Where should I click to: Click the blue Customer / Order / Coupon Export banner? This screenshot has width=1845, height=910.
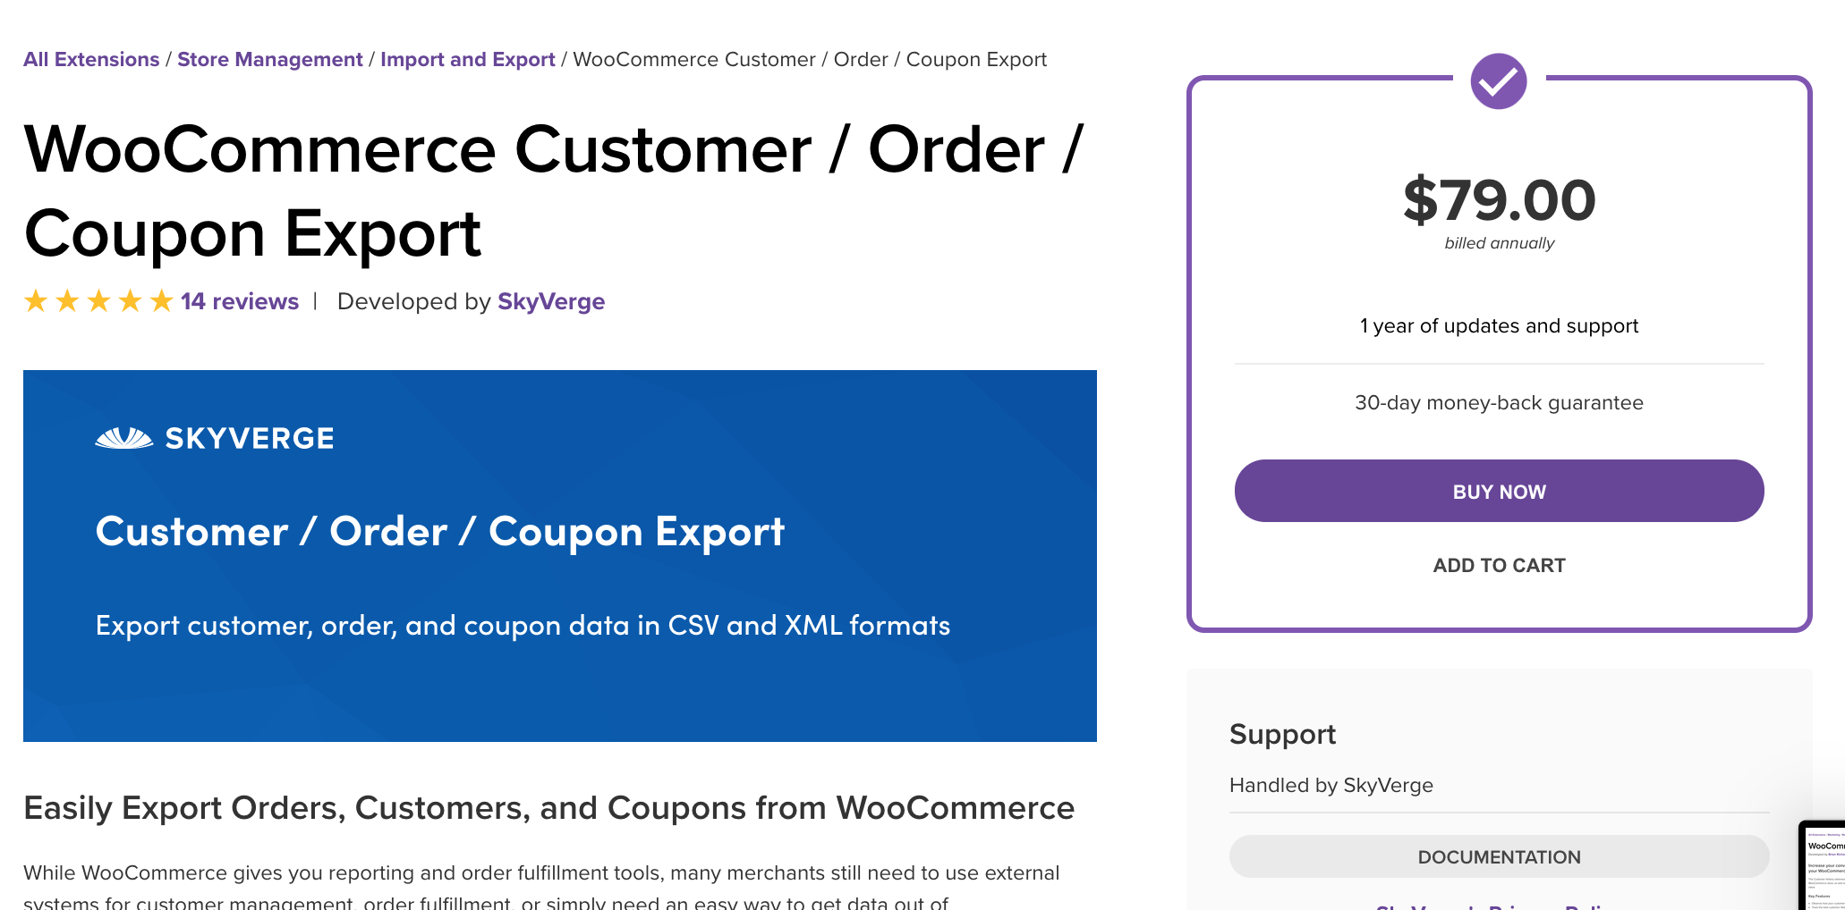pos(560,556)
